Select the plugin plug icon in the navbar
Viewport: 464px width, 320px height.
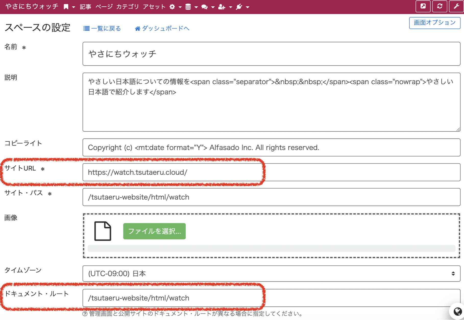[239, 7]
